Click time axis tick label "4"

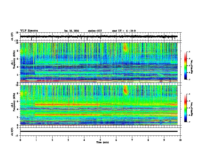pyautogui.click(x=84, y=140)
